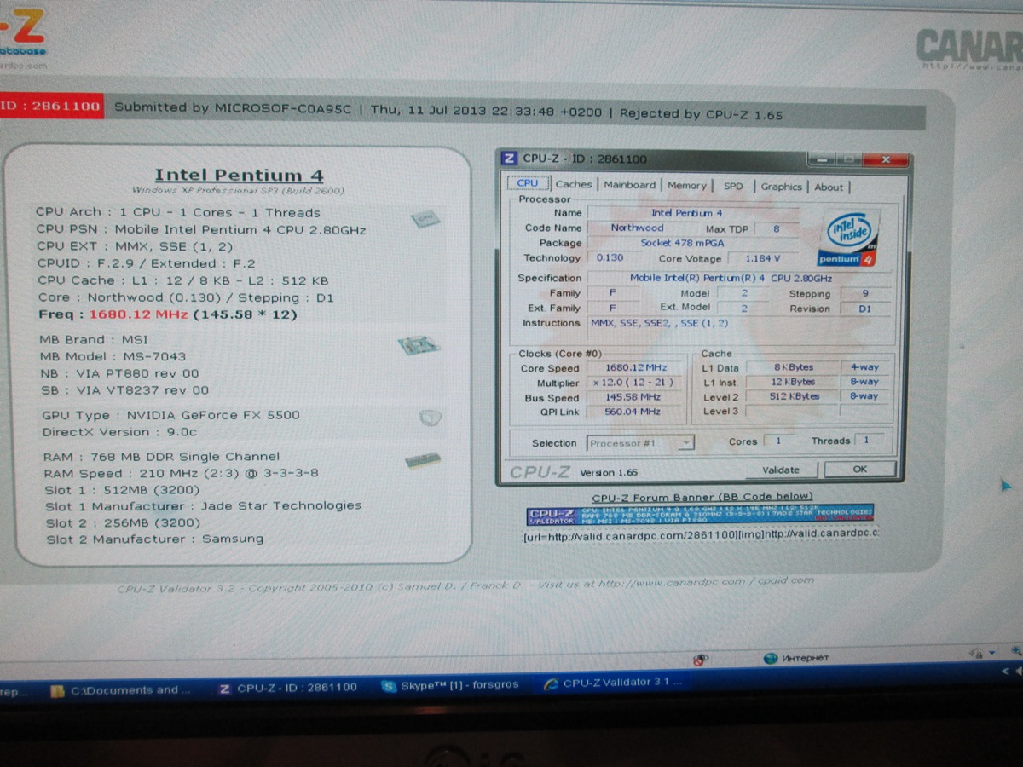Click the Code Name value Northwood

coord(637,228)
